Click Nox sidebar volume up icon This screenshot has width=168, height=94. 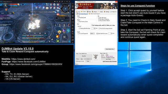[73, 25]
